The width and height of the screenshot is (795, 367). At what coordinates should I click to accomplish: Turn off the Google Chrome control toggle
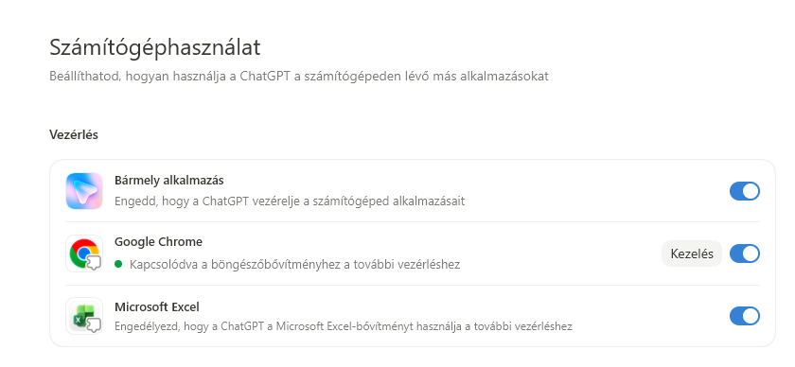point(745,253)
